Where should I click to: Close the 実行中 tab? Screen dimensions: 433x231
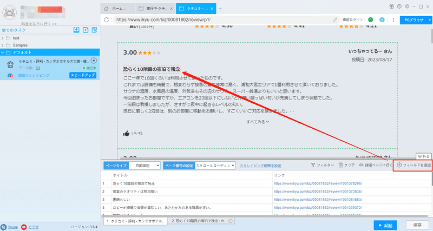[171, 9]
